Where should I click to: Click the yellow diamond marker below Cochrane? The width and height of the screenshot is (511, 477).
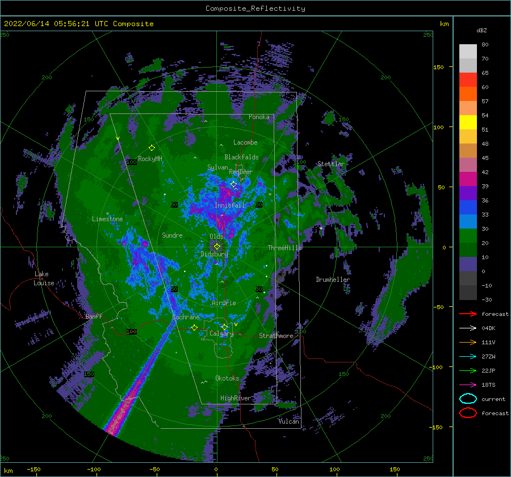tap(194, 327)
